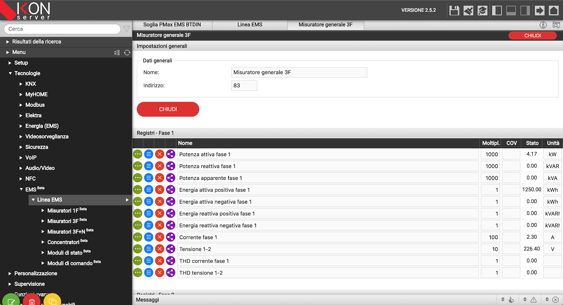The height and width of the screenshot is (305, 563).
Task: Open the Personalizzazione tree item
Action: pos(36,273)
